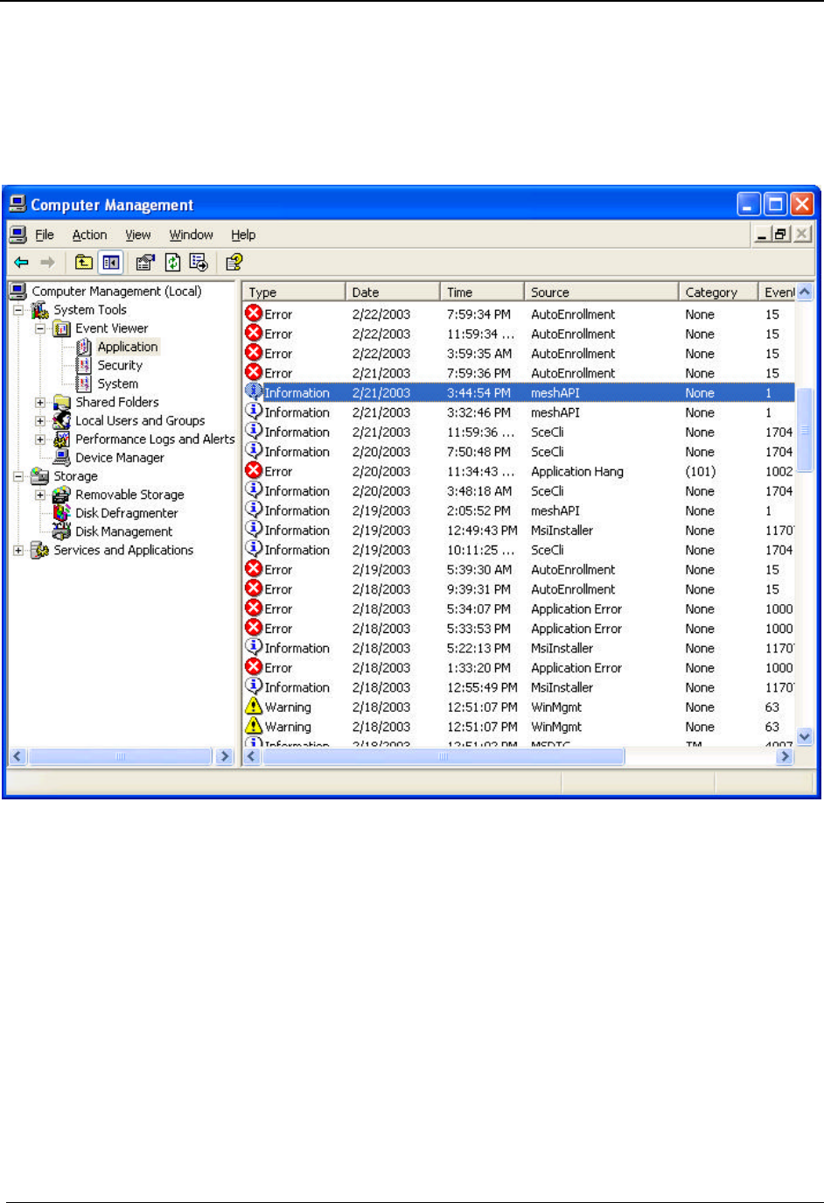The image size is (824, 1203).
Task: Click Error icon of Application Hang event
Action: coord(254,471)
